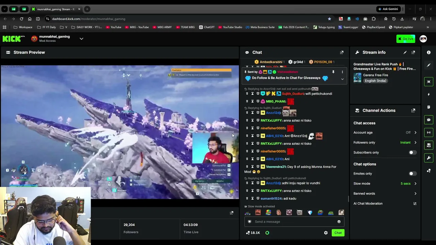Screen dimensions: 436x245
Task: Open a new browser tab
Action: [87, 9]
